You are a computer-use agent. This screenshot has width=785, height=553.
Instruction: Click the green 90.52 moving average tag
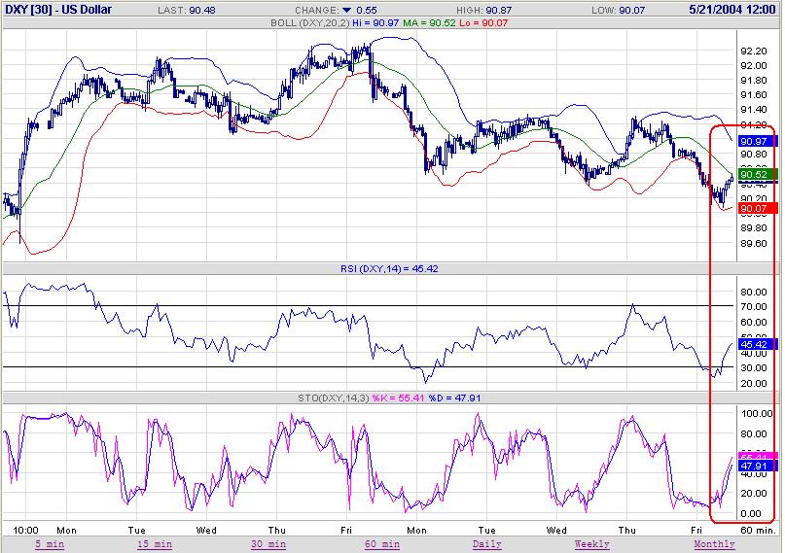click(755, 175)
